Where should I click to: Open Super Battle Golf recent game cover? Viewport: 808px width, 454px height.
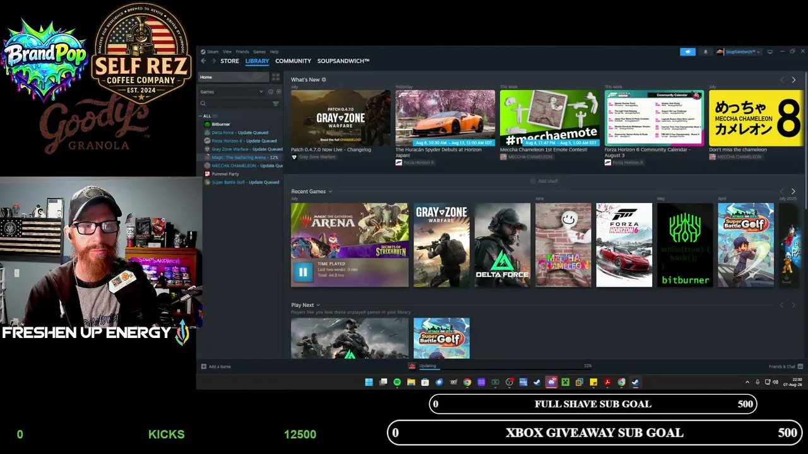(746, 245)
